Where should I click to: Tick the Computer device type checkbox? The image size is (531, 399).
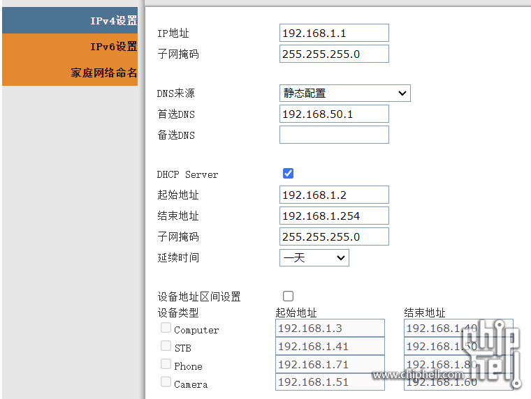[x=166, y=328]
